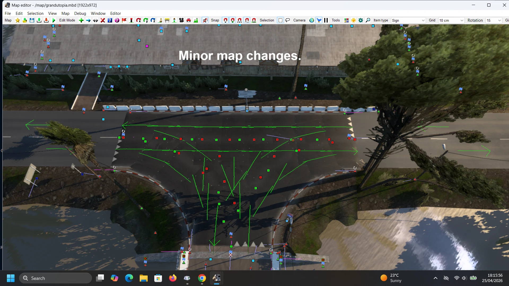
Task: Click the Windows Search box on taskbar
Action: click(x=56, y=278)
